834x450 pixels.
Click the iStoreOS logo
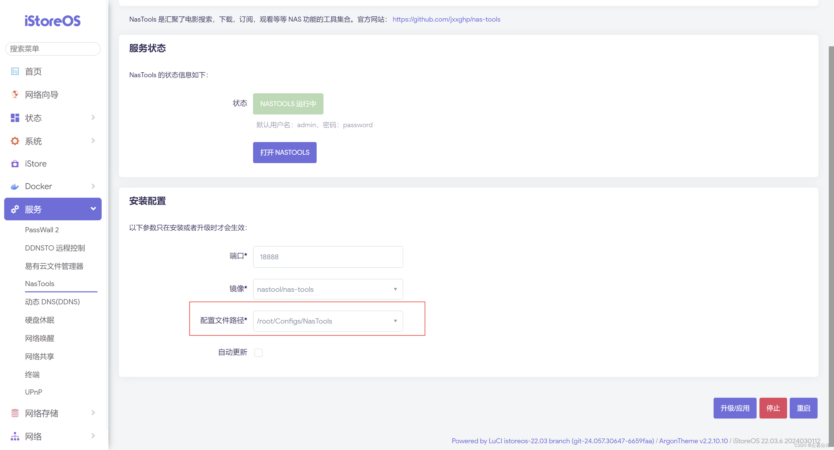(x=52, y=21)
